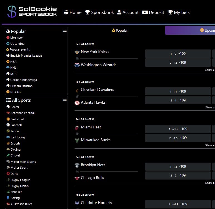Image resolution: width=215 pixels, height=209 pixels.
Task: Switch to the Upcoming tab
Action: [190, 30]
